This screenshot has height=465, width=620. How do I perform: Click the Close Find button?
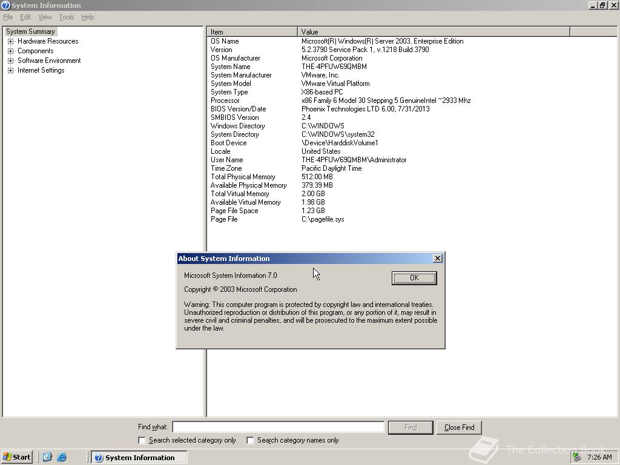[459, 427]
